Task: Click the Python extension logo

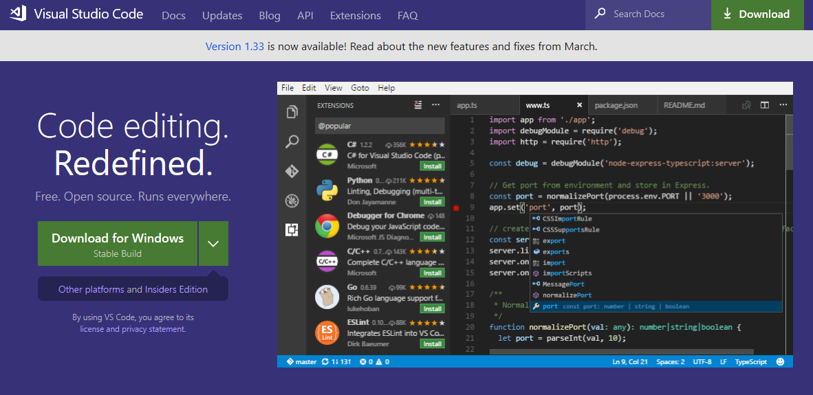Action: [327, 190]
